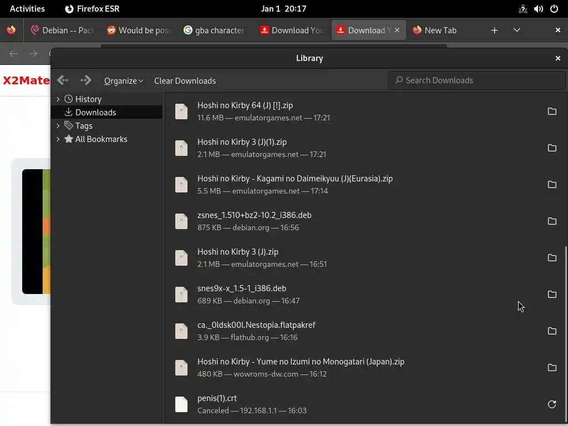This screenshot has width=568, height=426.
Task: Retry the canceled penis(1).crt download
Action: click(x=552, y=404)
